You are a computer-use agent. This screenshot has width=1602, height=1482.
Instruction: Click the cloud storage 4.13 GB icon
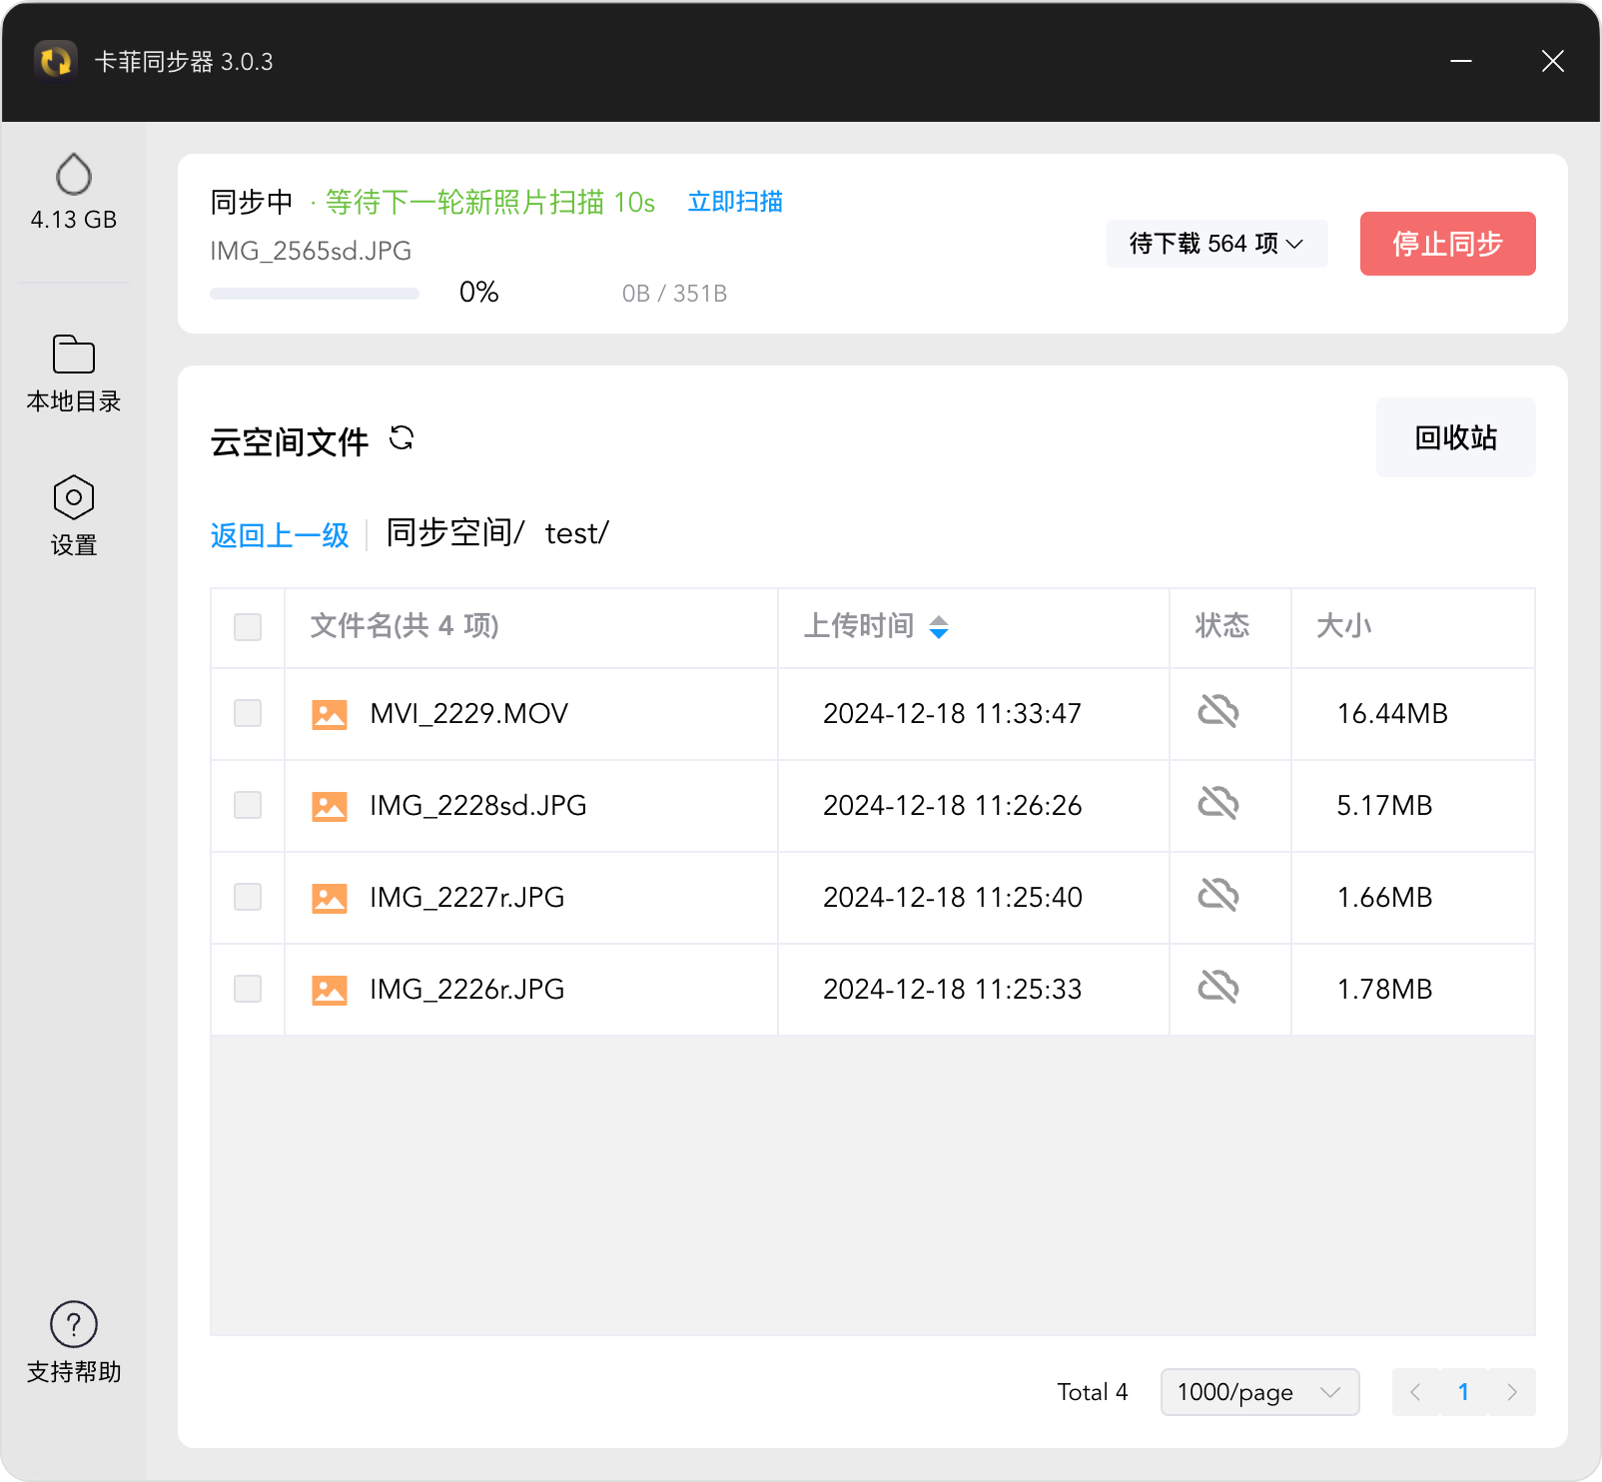pos(74,175)
